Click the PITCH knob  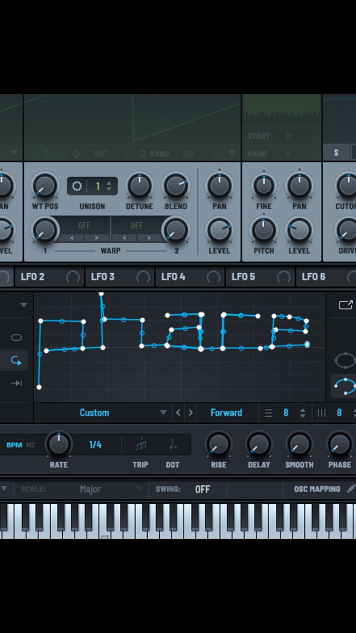pyautogui.click(x=264, y=230)
